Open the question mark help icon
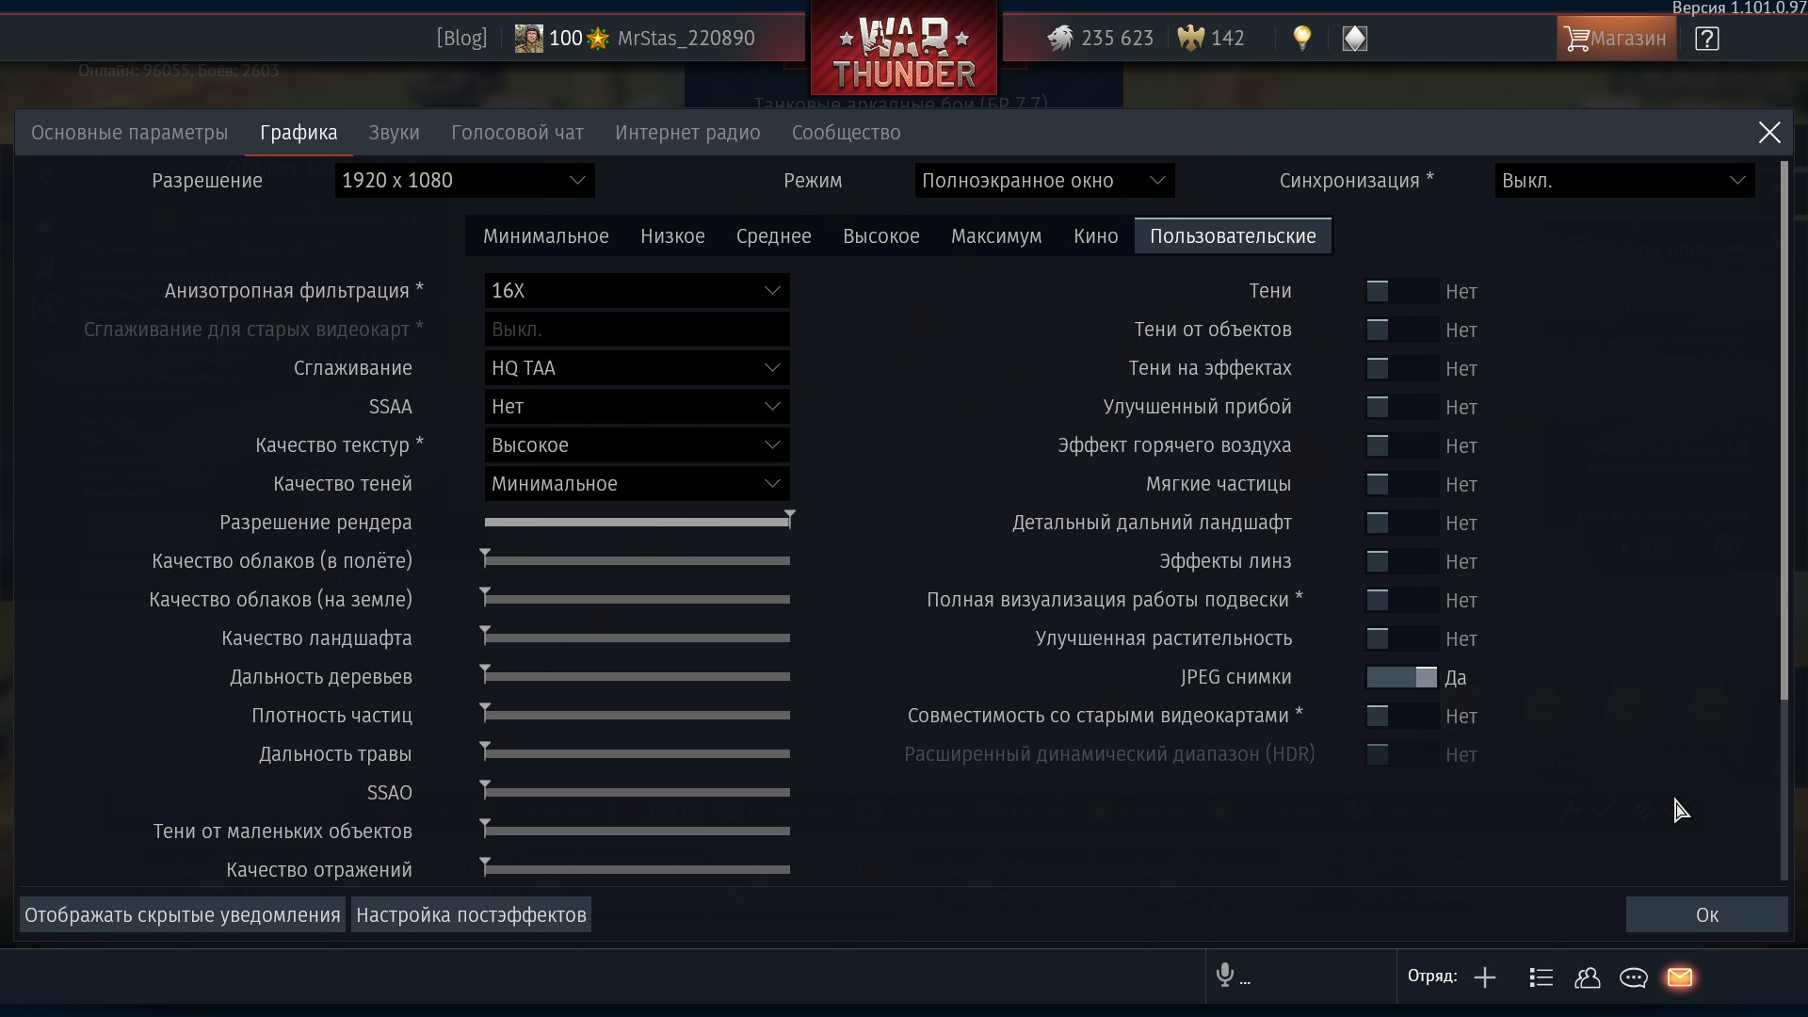Viewport: 1808px width, 1017px height. tap(1706, 39)
